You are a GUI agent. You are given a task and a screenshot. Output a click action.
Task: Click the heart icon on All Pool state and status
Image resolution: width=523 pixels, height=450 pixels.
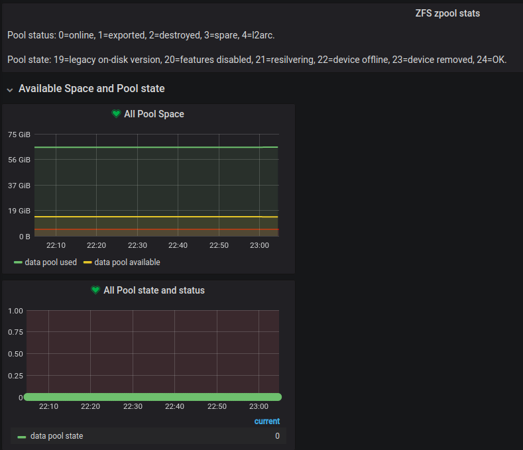(95, 290)
